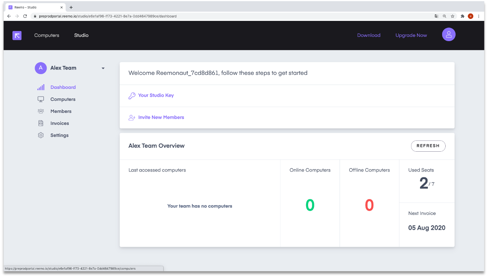This screenshot has height=277, width=488.
Task: Close the Reemo - Studio tab
Action: click(61, 7)
